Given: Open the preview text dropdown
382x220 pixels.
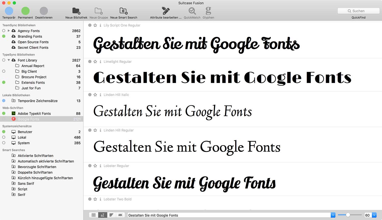Looking at the screenshot, I should [333, 215].
